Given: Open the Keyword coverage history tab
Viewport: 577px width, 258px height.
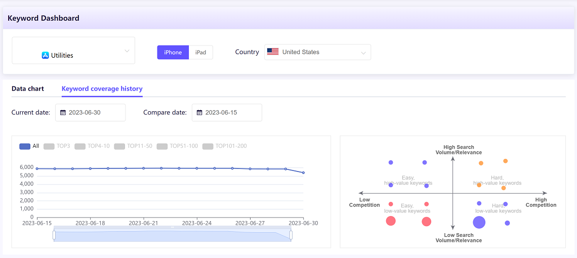Looking at the screenshot, I should point(102,89).
